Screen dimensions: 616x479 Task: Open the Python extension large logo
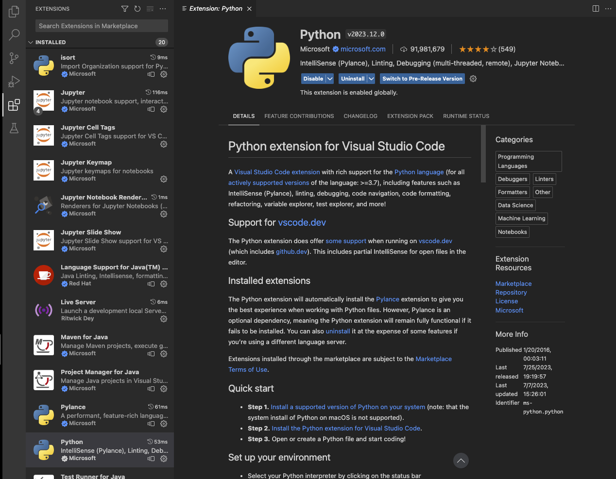[x=259, y=58]
